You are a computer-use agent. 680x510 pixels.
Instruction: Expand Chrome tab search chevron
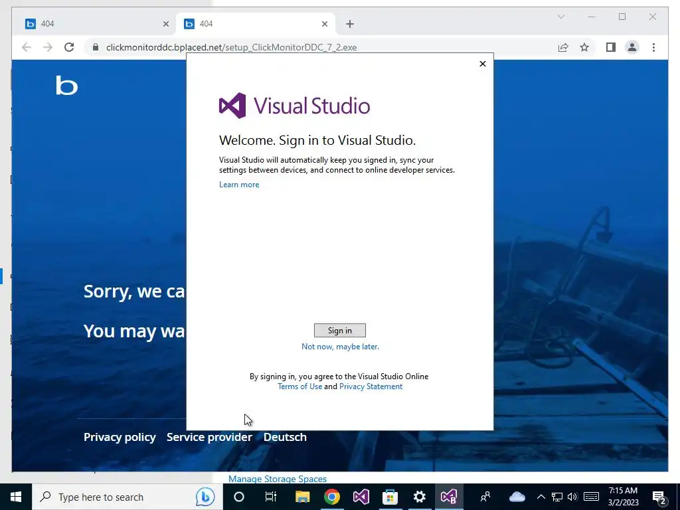560,17
